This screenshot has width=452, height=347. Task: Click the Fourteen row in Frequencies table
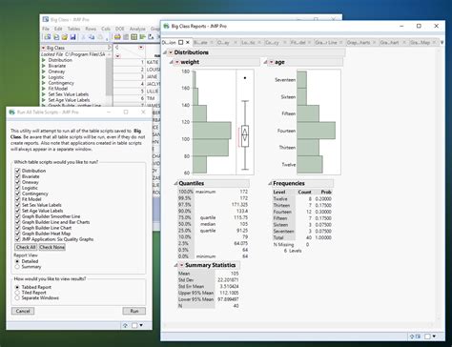pos(302,212)
